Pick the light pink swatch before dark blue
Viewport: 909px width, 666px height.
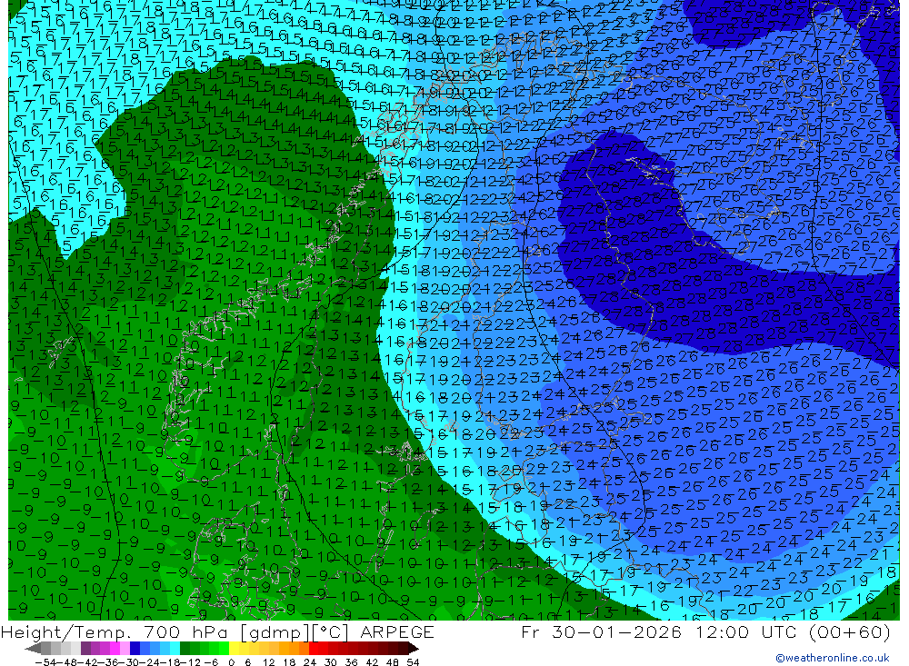(125, 648)
